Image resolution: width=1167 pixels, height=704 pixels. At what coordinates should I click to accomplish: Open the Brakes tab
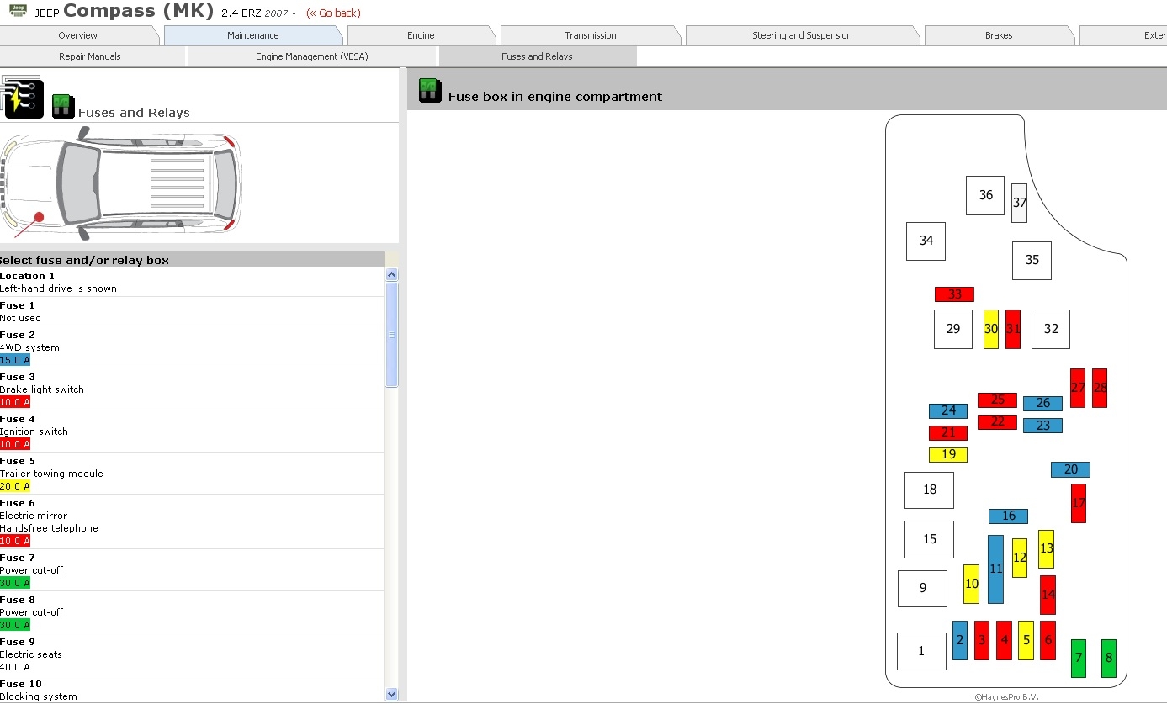[x=999, y=35]
